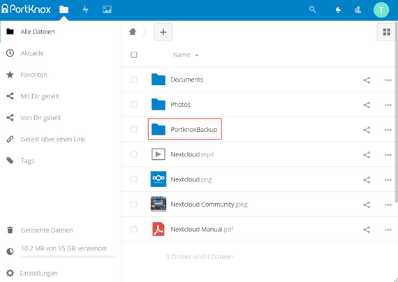Open Nextcloud.png file name

[x=191, y=179]
